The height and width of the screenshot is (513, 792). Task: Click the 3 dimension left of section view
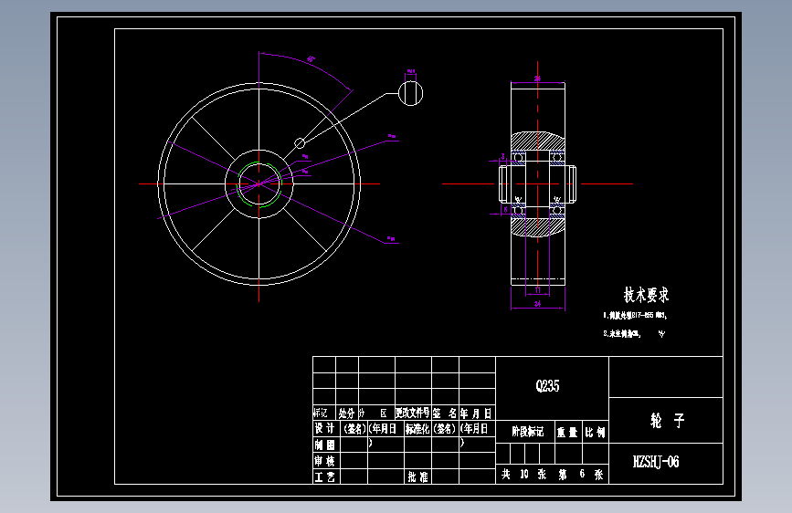[x=502, y=156]
